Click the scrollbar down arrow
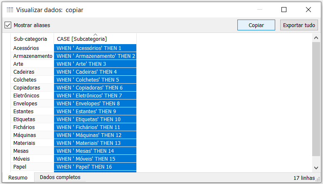 pyautogui.click(x=316, y=168)
